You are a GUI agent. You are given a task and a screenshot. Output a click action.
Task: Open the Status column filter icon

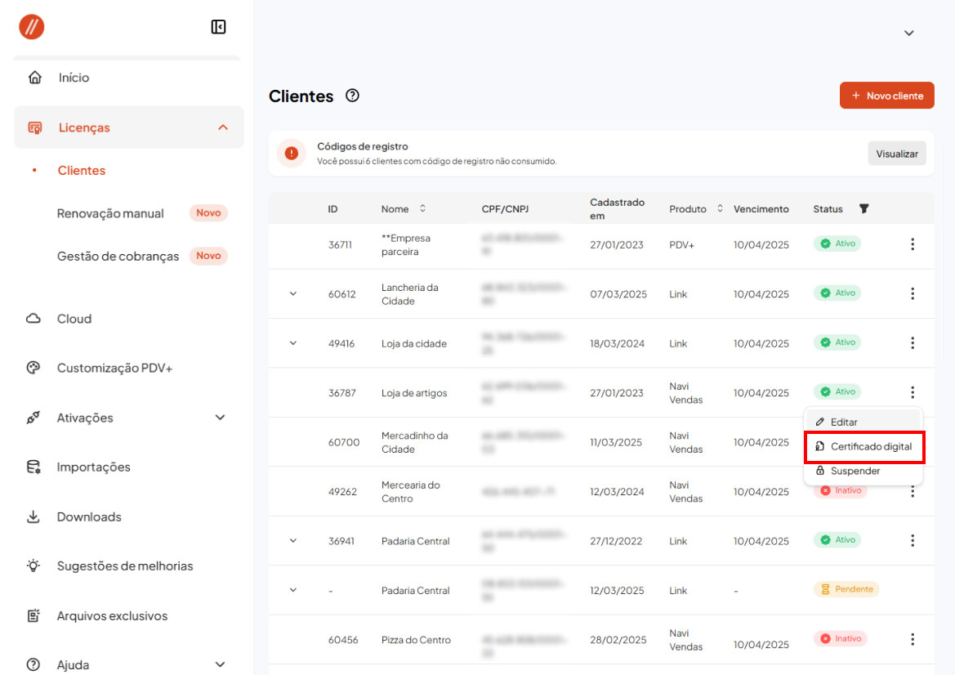864,208
